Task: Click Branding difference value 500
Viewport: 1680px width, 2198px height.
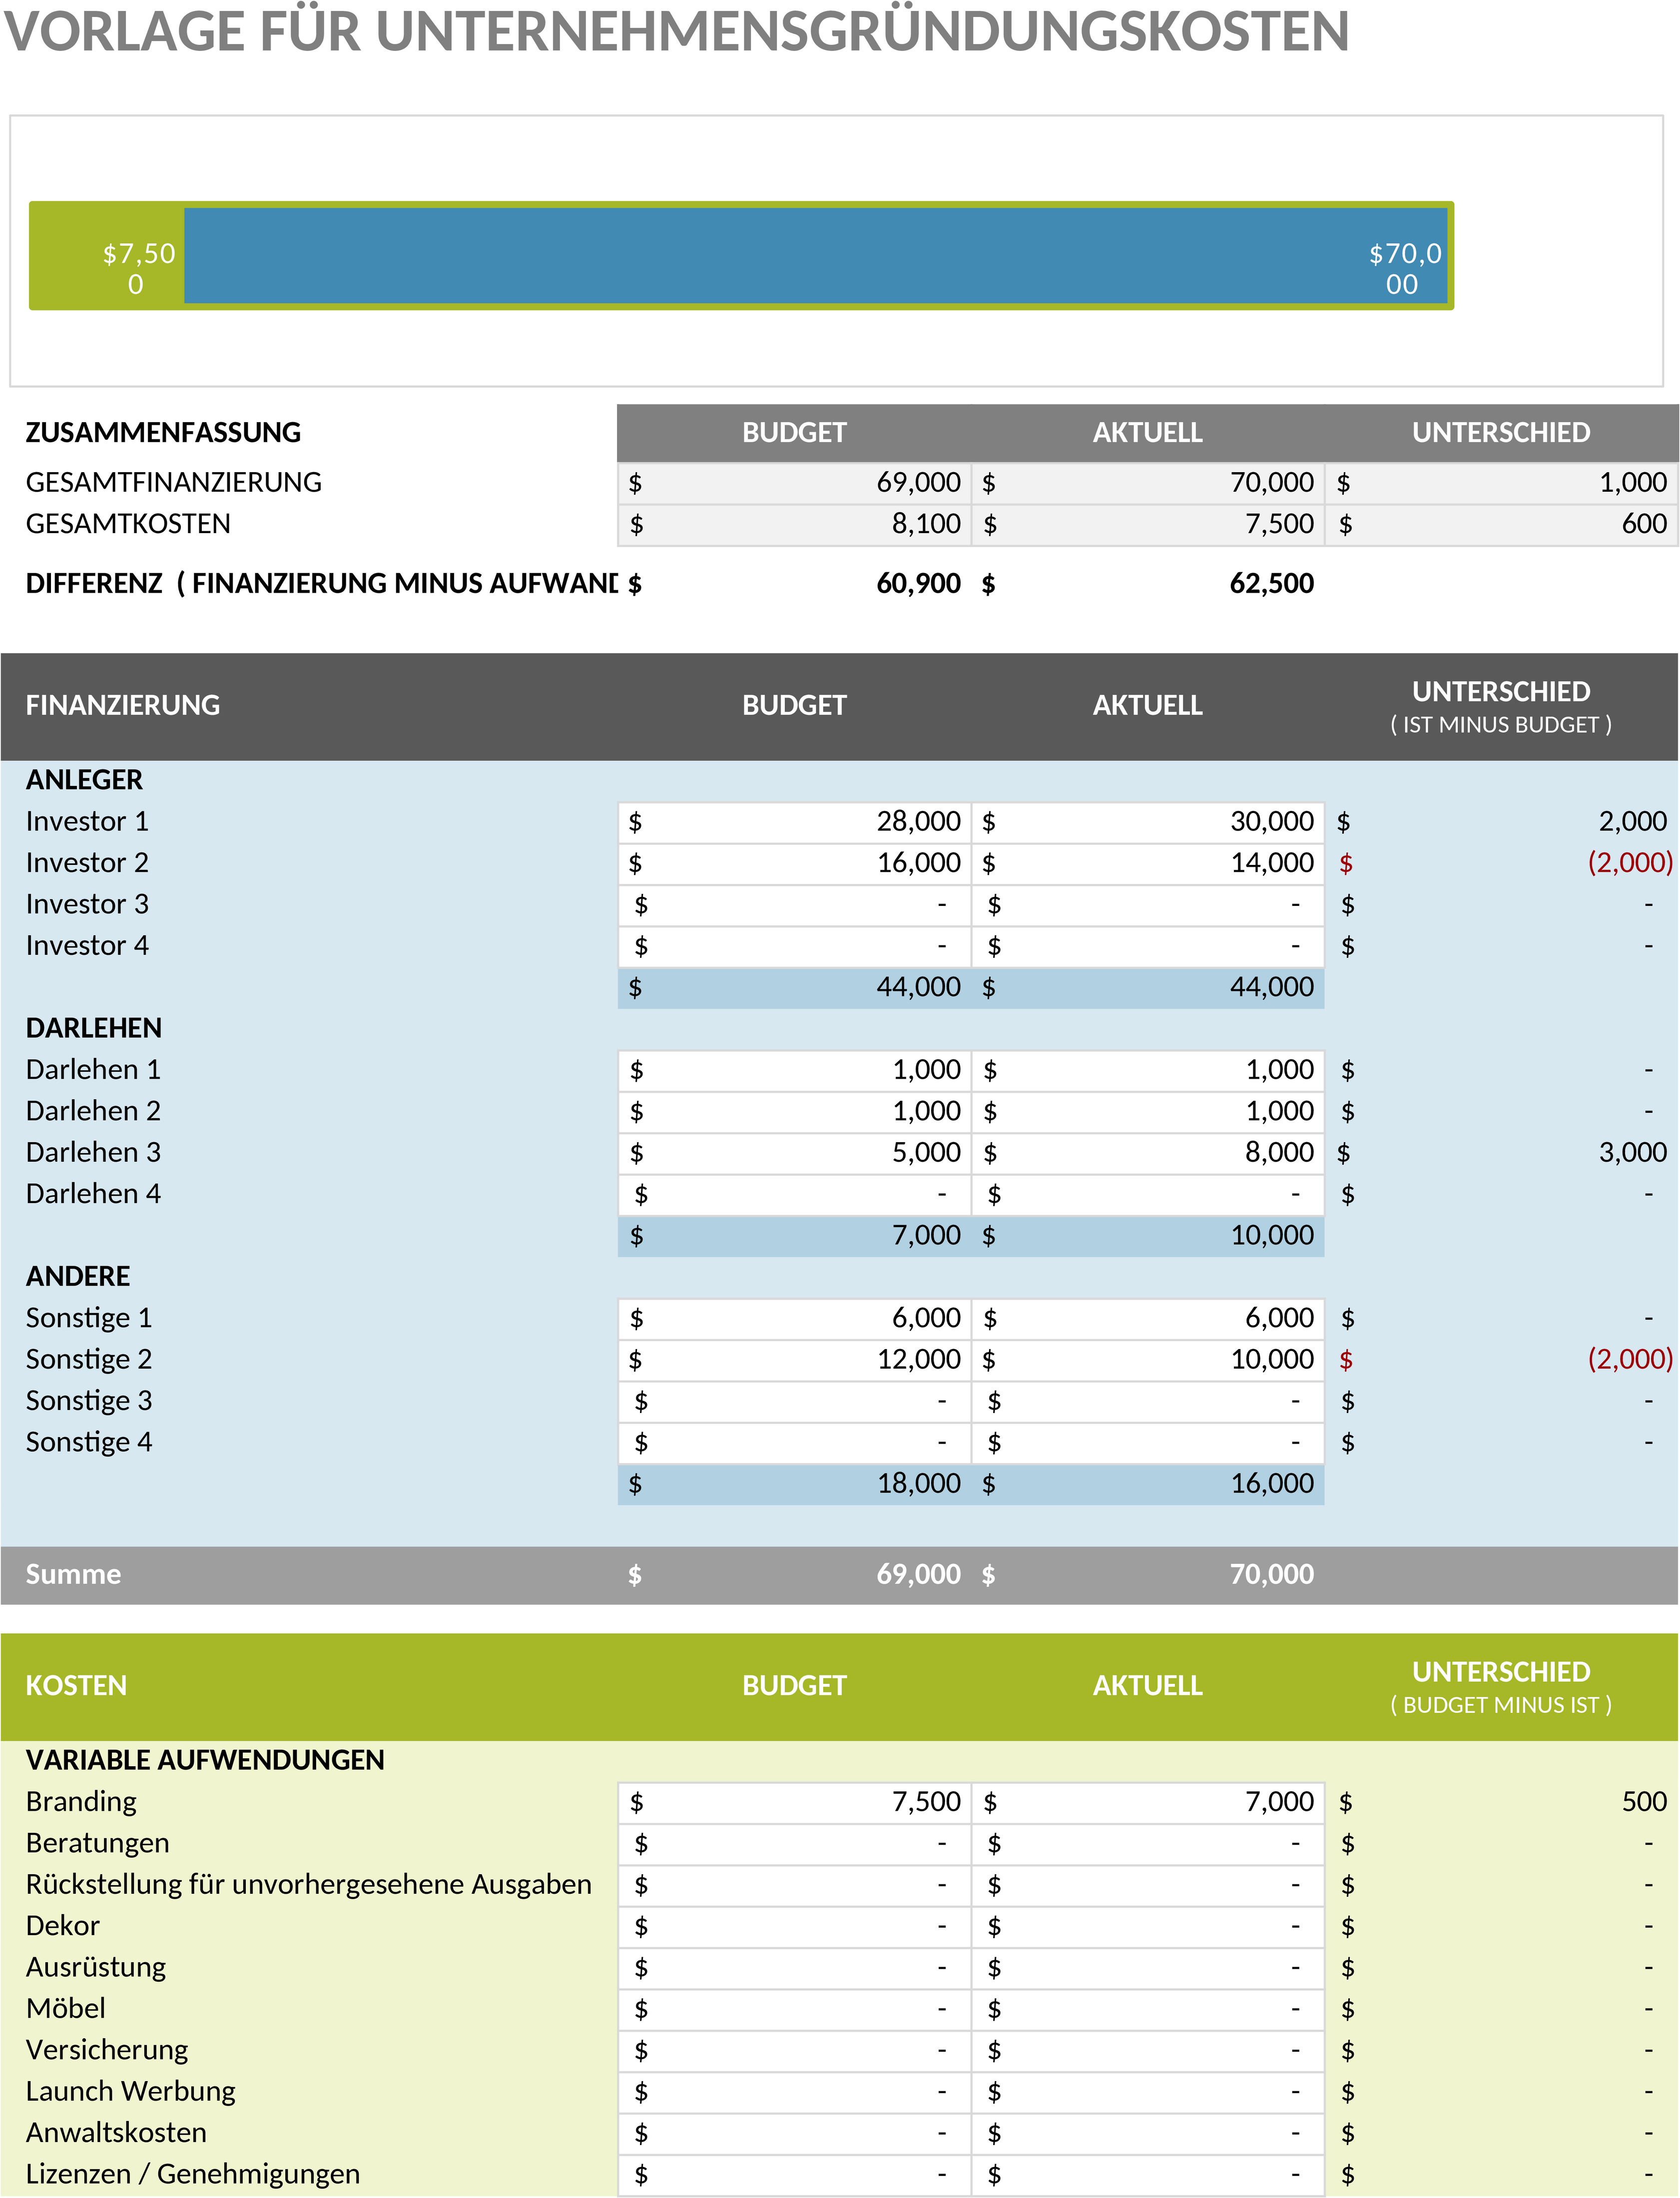Action: pos(1644,1802)
